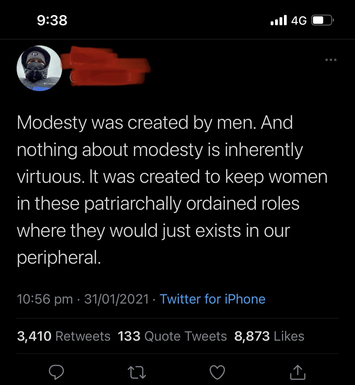The height and width of the screenshot is (385, 355).
Task: Open the three-dot more options menu
Action: 331,60
